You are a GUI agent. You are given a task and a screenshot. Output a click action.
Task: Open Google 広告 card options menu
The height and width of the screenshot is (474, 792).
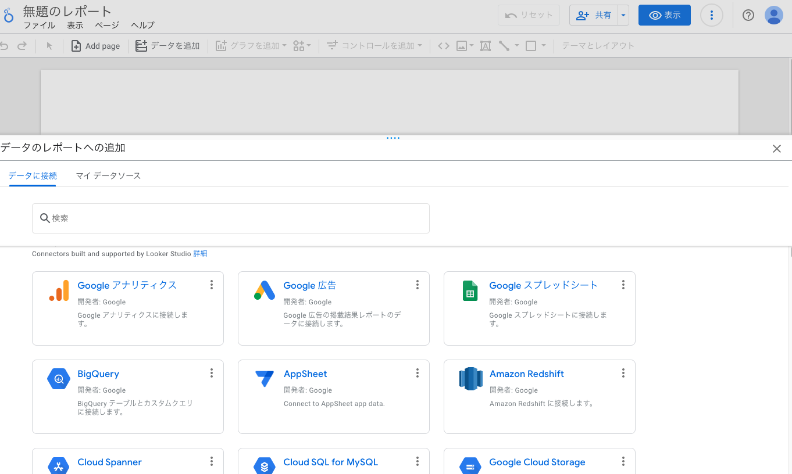[418, 285]
